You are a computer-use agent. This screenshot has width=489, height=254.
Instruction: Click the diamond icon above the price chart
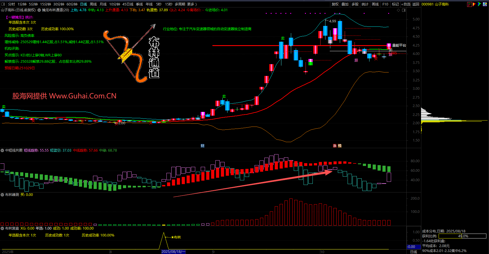[399, 10]
